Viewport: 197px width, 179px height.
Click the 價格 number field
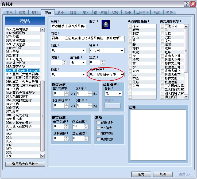point(57,62)
